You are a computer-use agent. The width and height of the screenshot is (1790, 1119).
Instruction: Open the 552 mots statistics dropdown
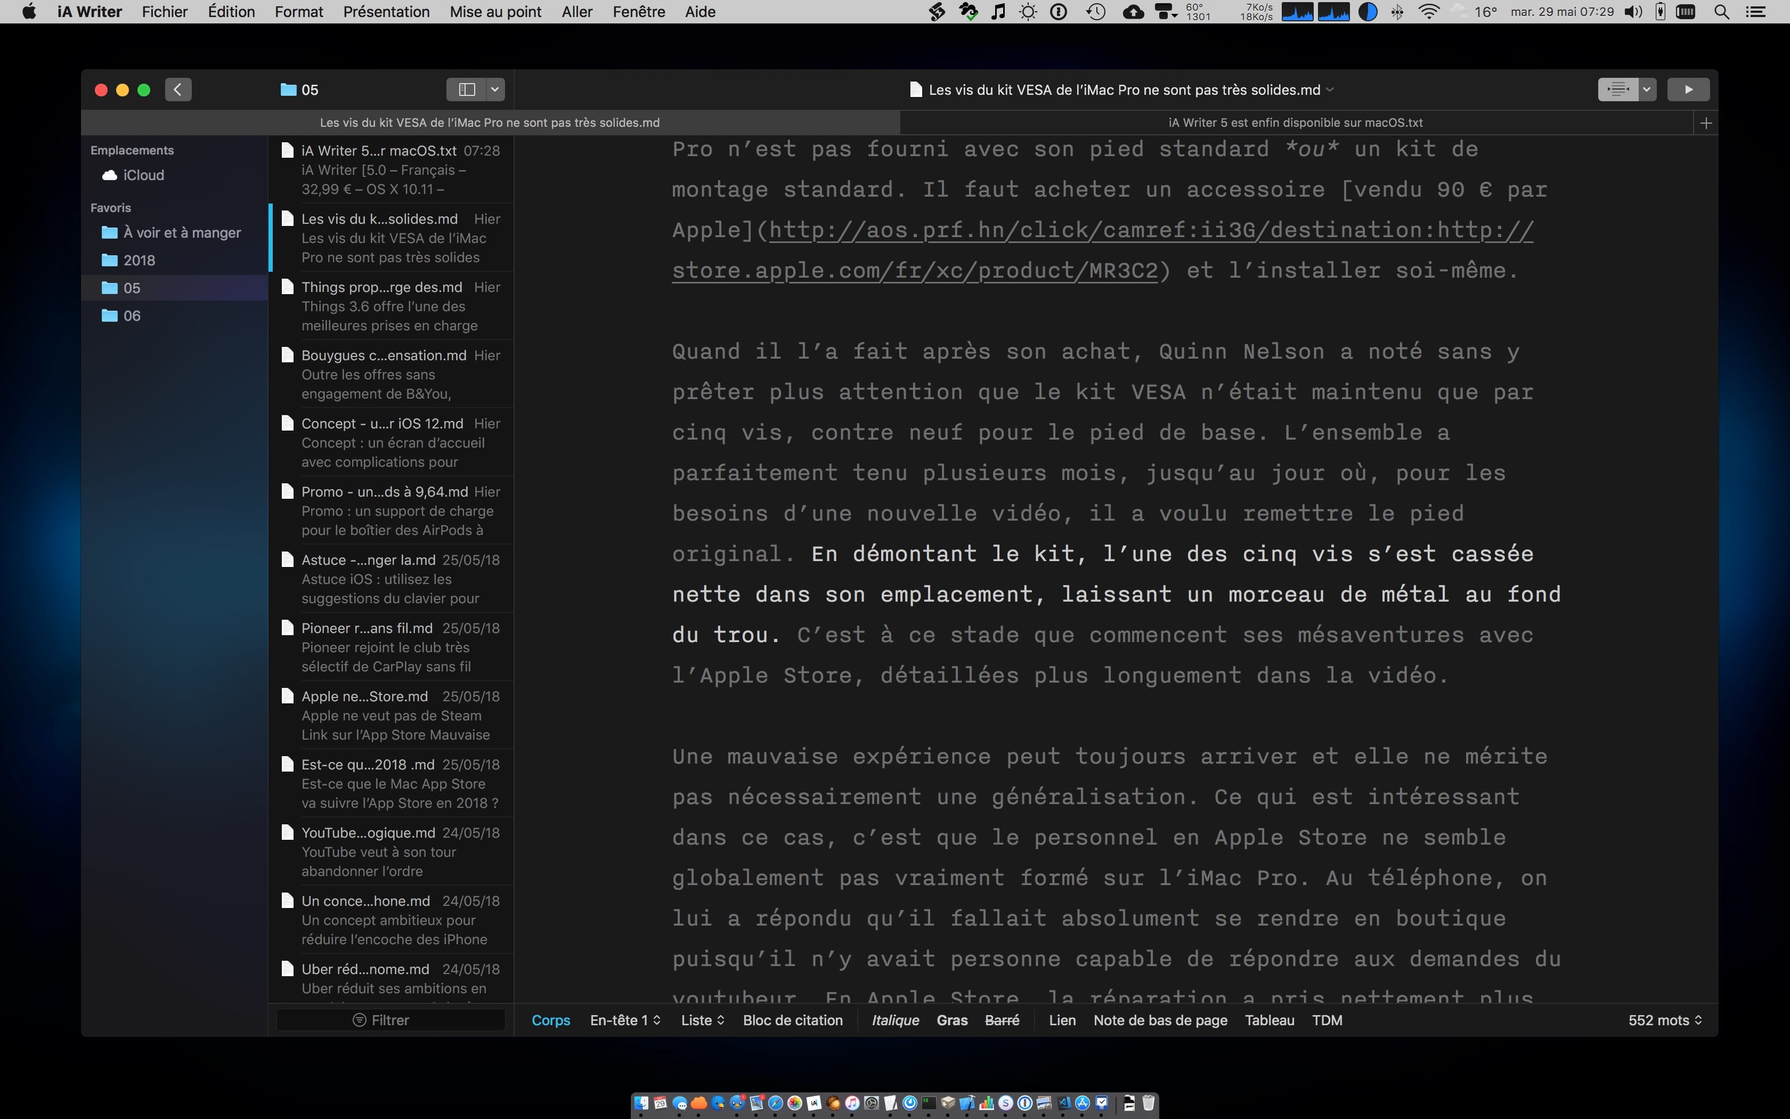(x=1665, y=1020)
